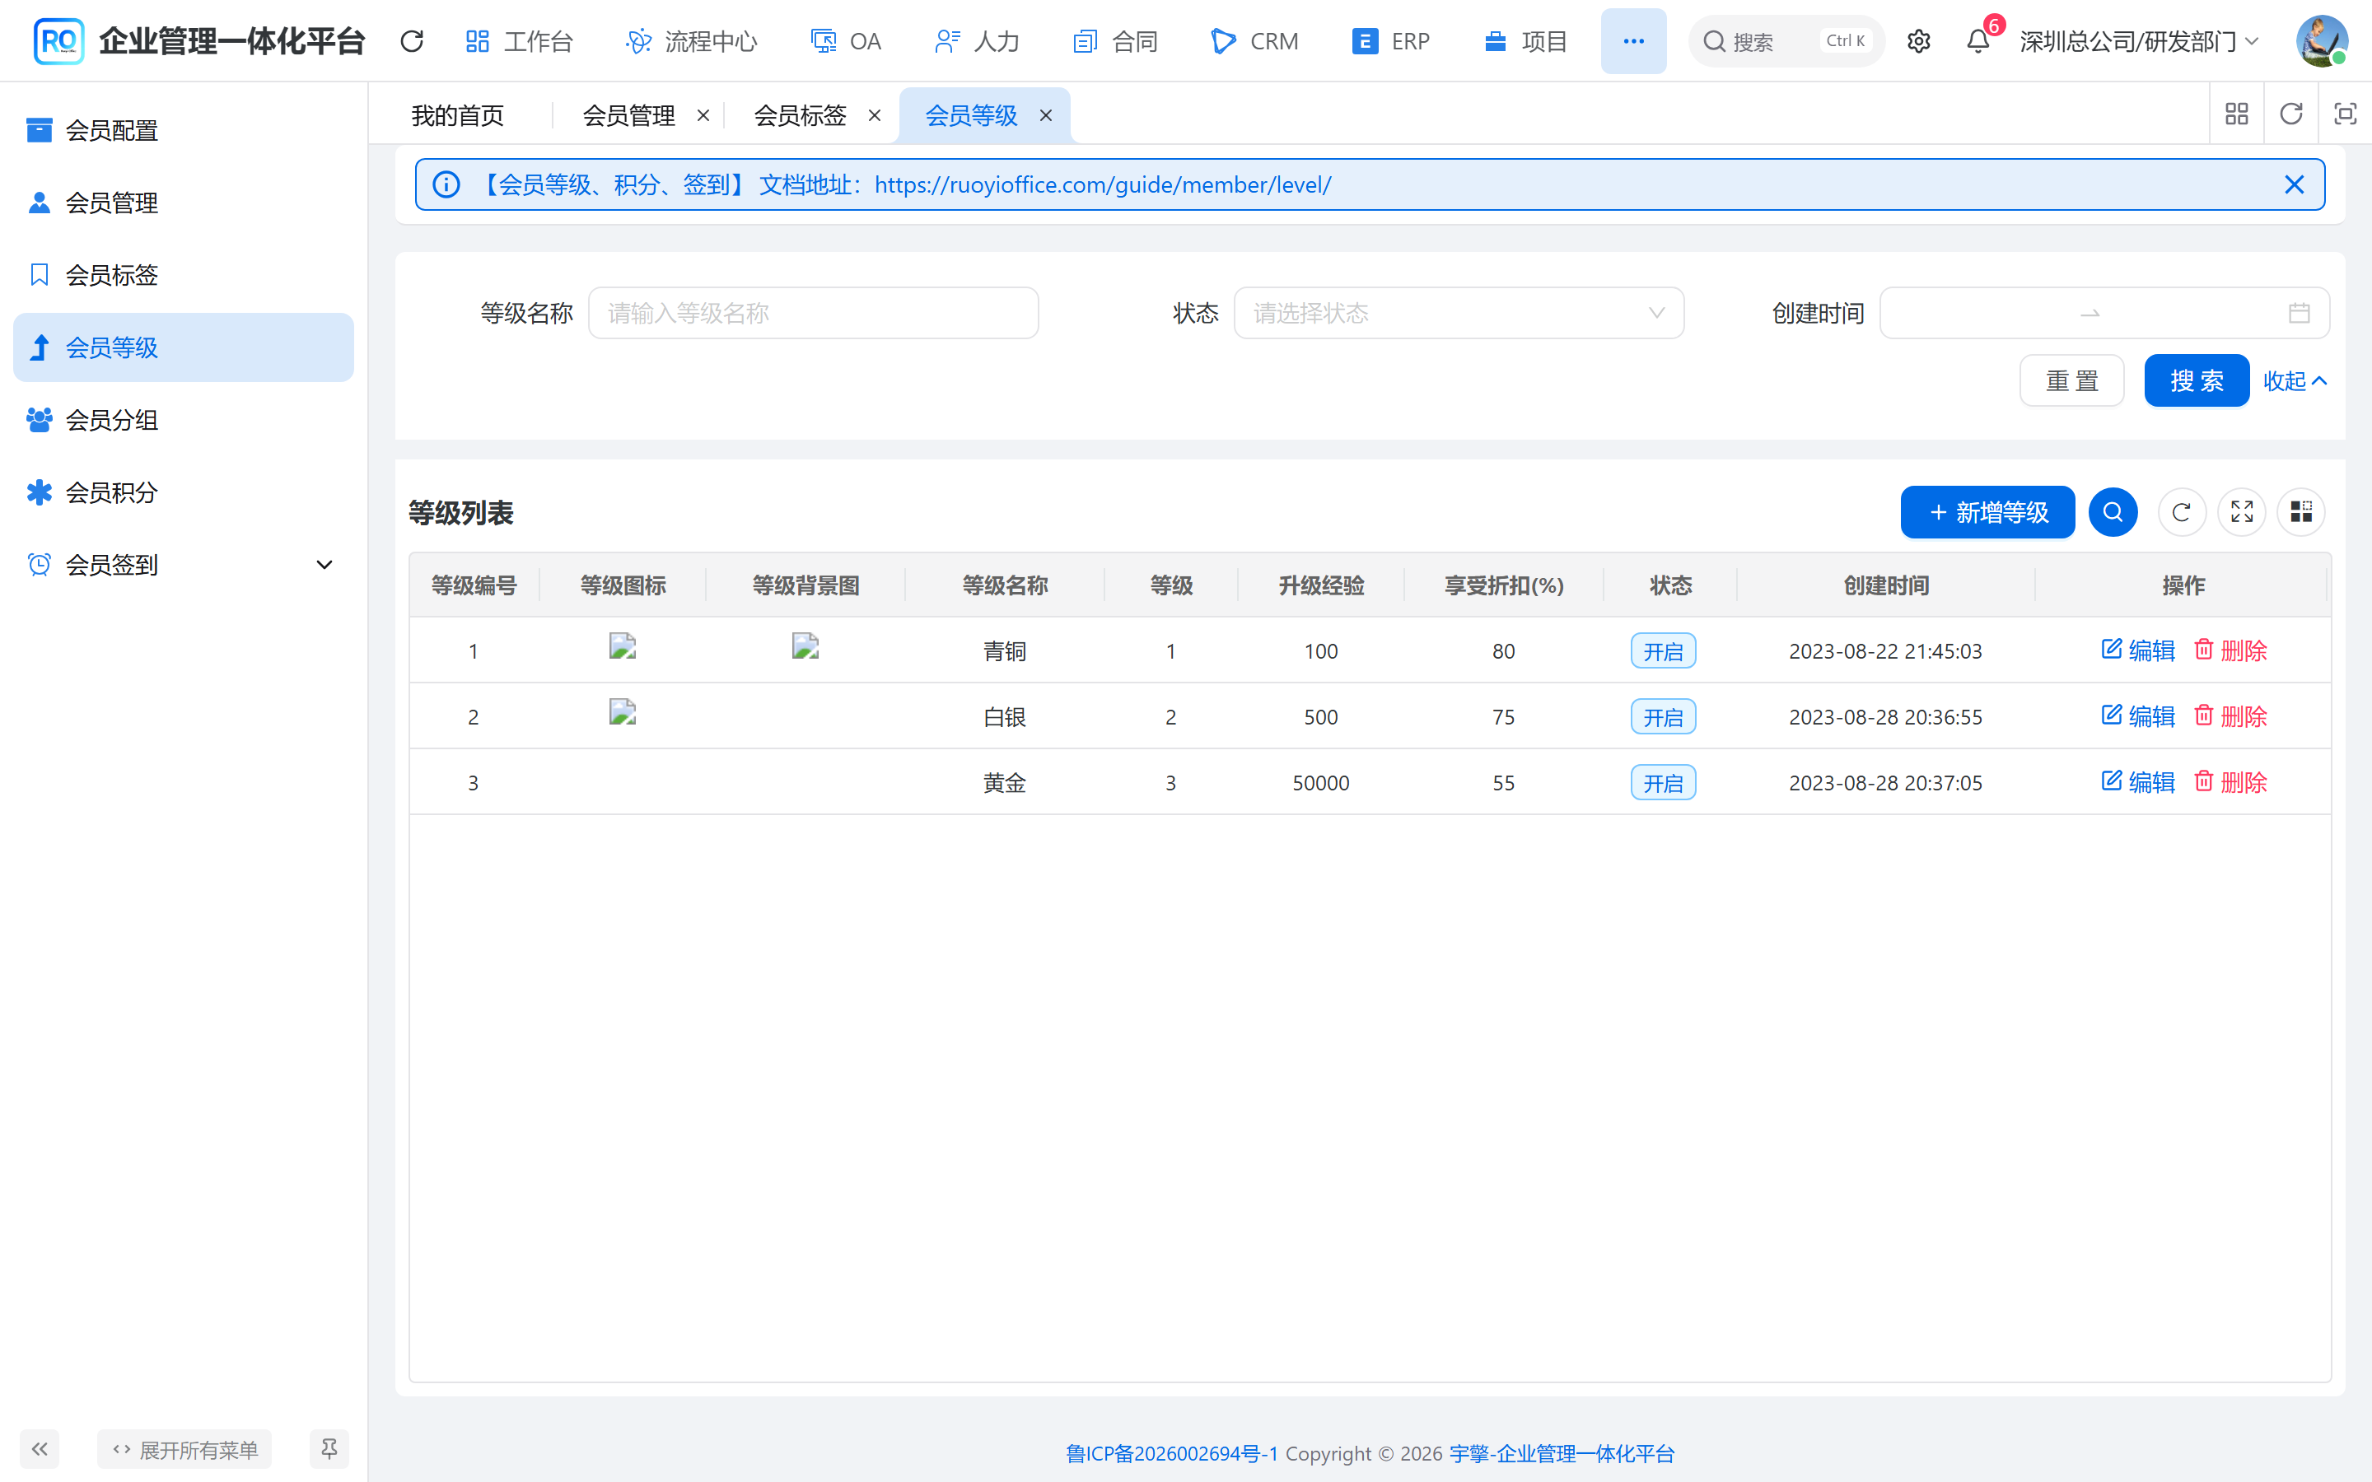Image resolution: width=2372 pixels, height=1482 pixels.
Task: Click the RO platform logo
Action: click(x=58, y=41)
